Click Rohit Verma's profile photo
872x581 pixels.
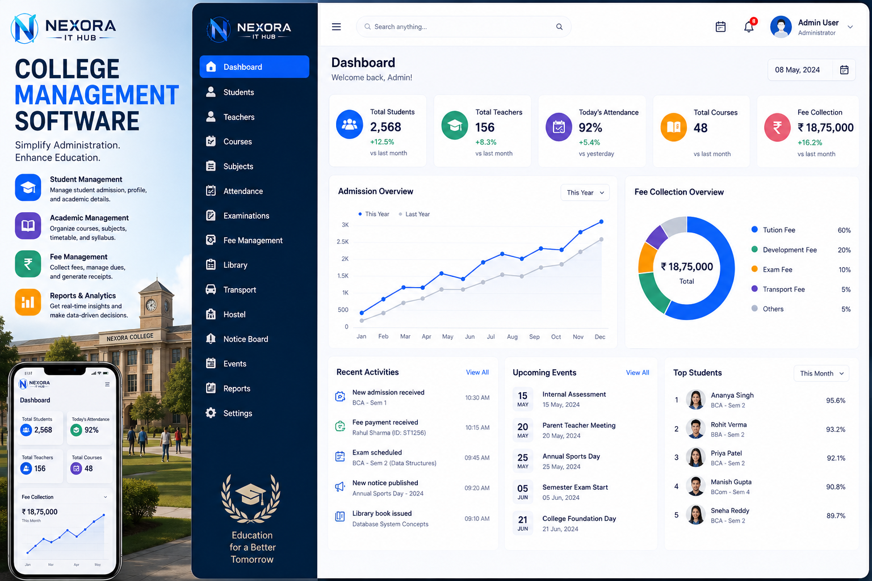click(x=695, y=429)
